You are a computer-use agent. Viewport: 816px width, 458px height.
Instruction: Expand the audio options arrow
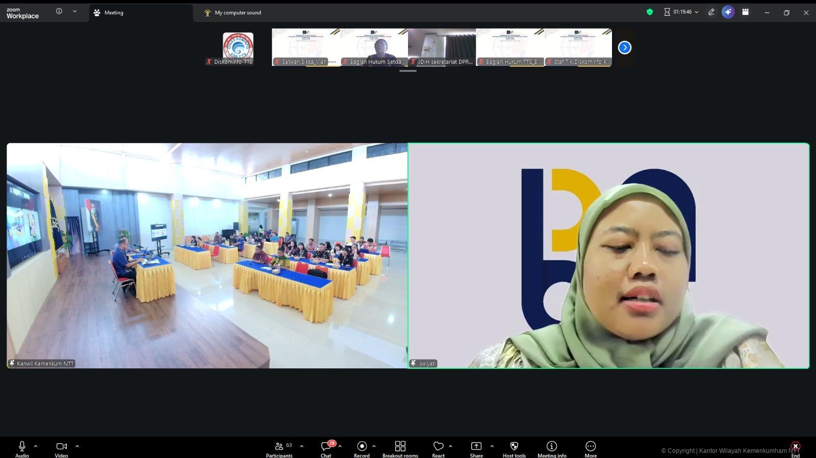(x=36, y=446)
